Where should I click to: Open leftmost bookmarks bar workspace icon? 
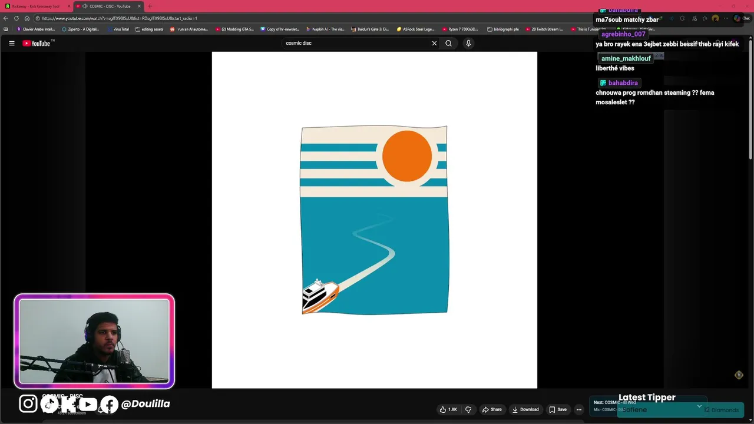tap(6, 29)
